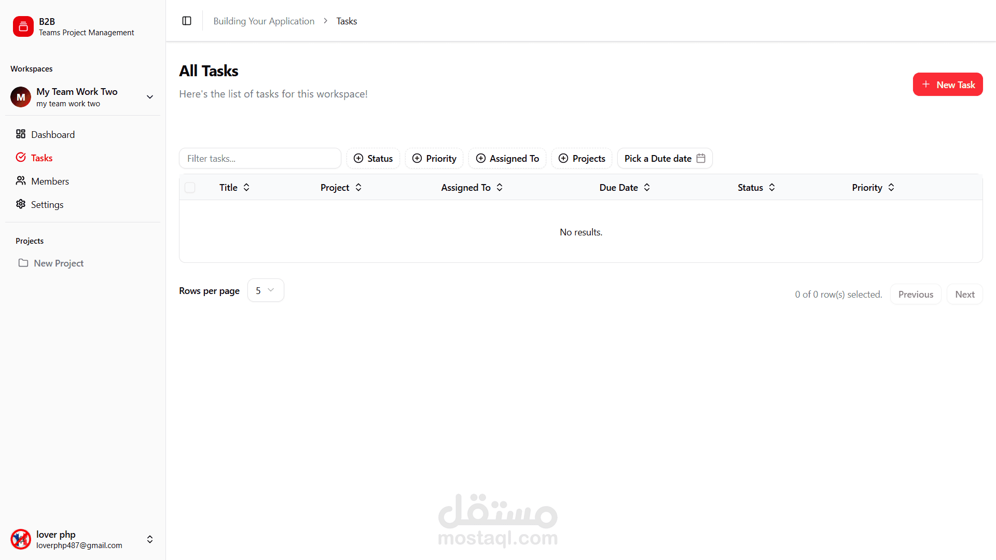The image size is (996, 560).
Task: Click the Next page button
Action: (964, 294)
